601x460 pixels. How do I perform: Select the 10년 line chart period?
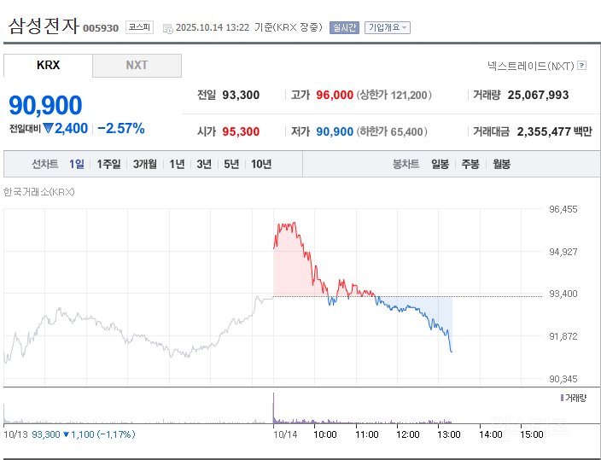point(261,164)
